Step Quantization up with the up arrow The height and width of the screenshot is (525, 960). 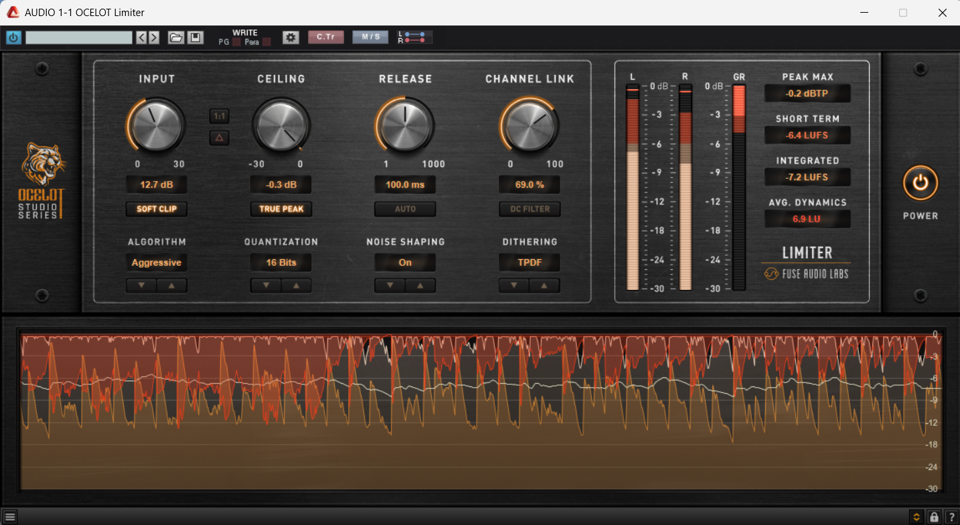pos(297,285)
